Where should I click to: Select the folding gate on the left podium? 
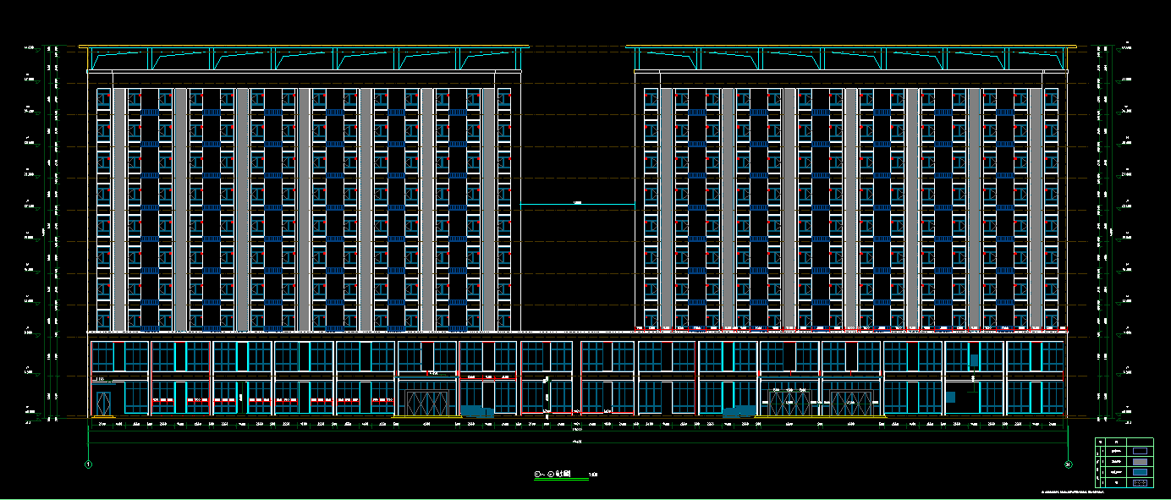[x=428, y=400]
